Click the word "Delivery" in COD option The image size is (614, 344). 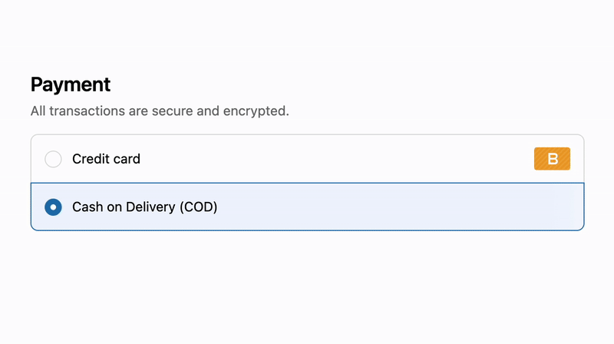(x=150, y=207)
